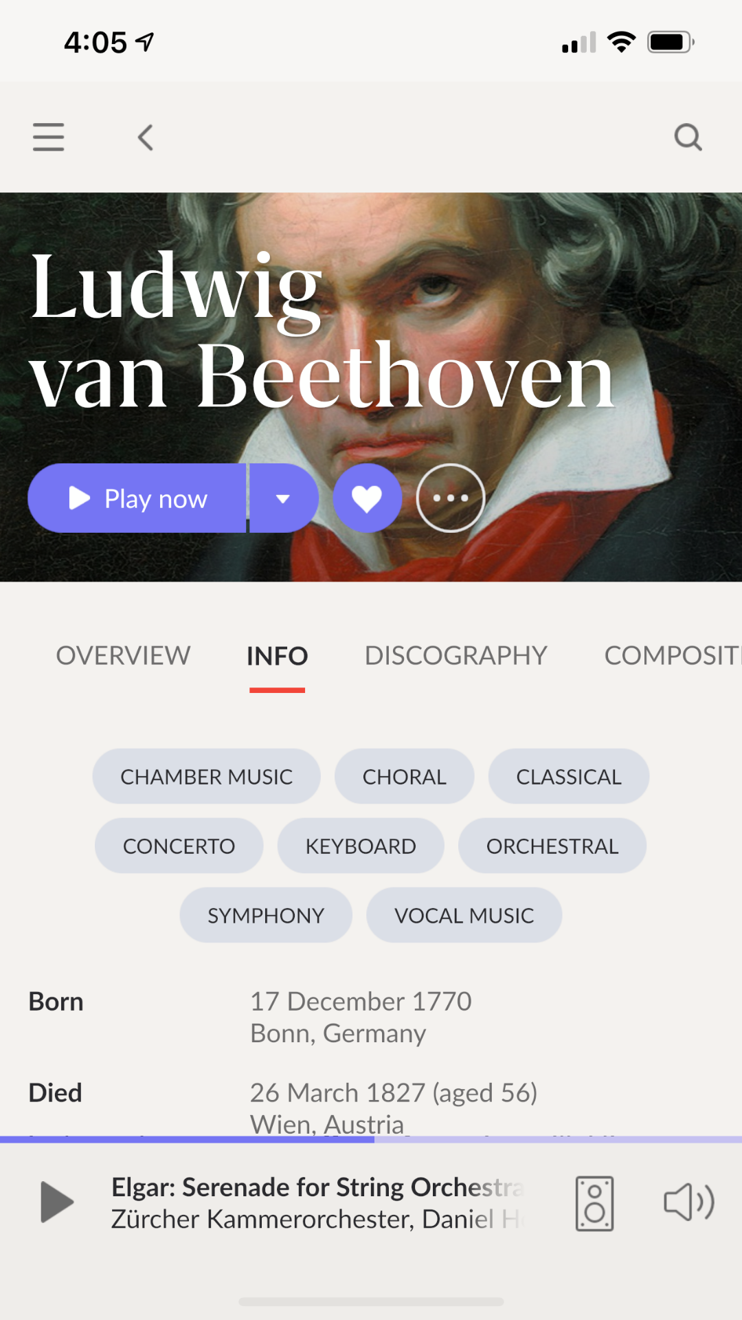The height and width of the screenshot is (1320, 742).
Task: Open the three-dots more options
Action: point(451,498)
